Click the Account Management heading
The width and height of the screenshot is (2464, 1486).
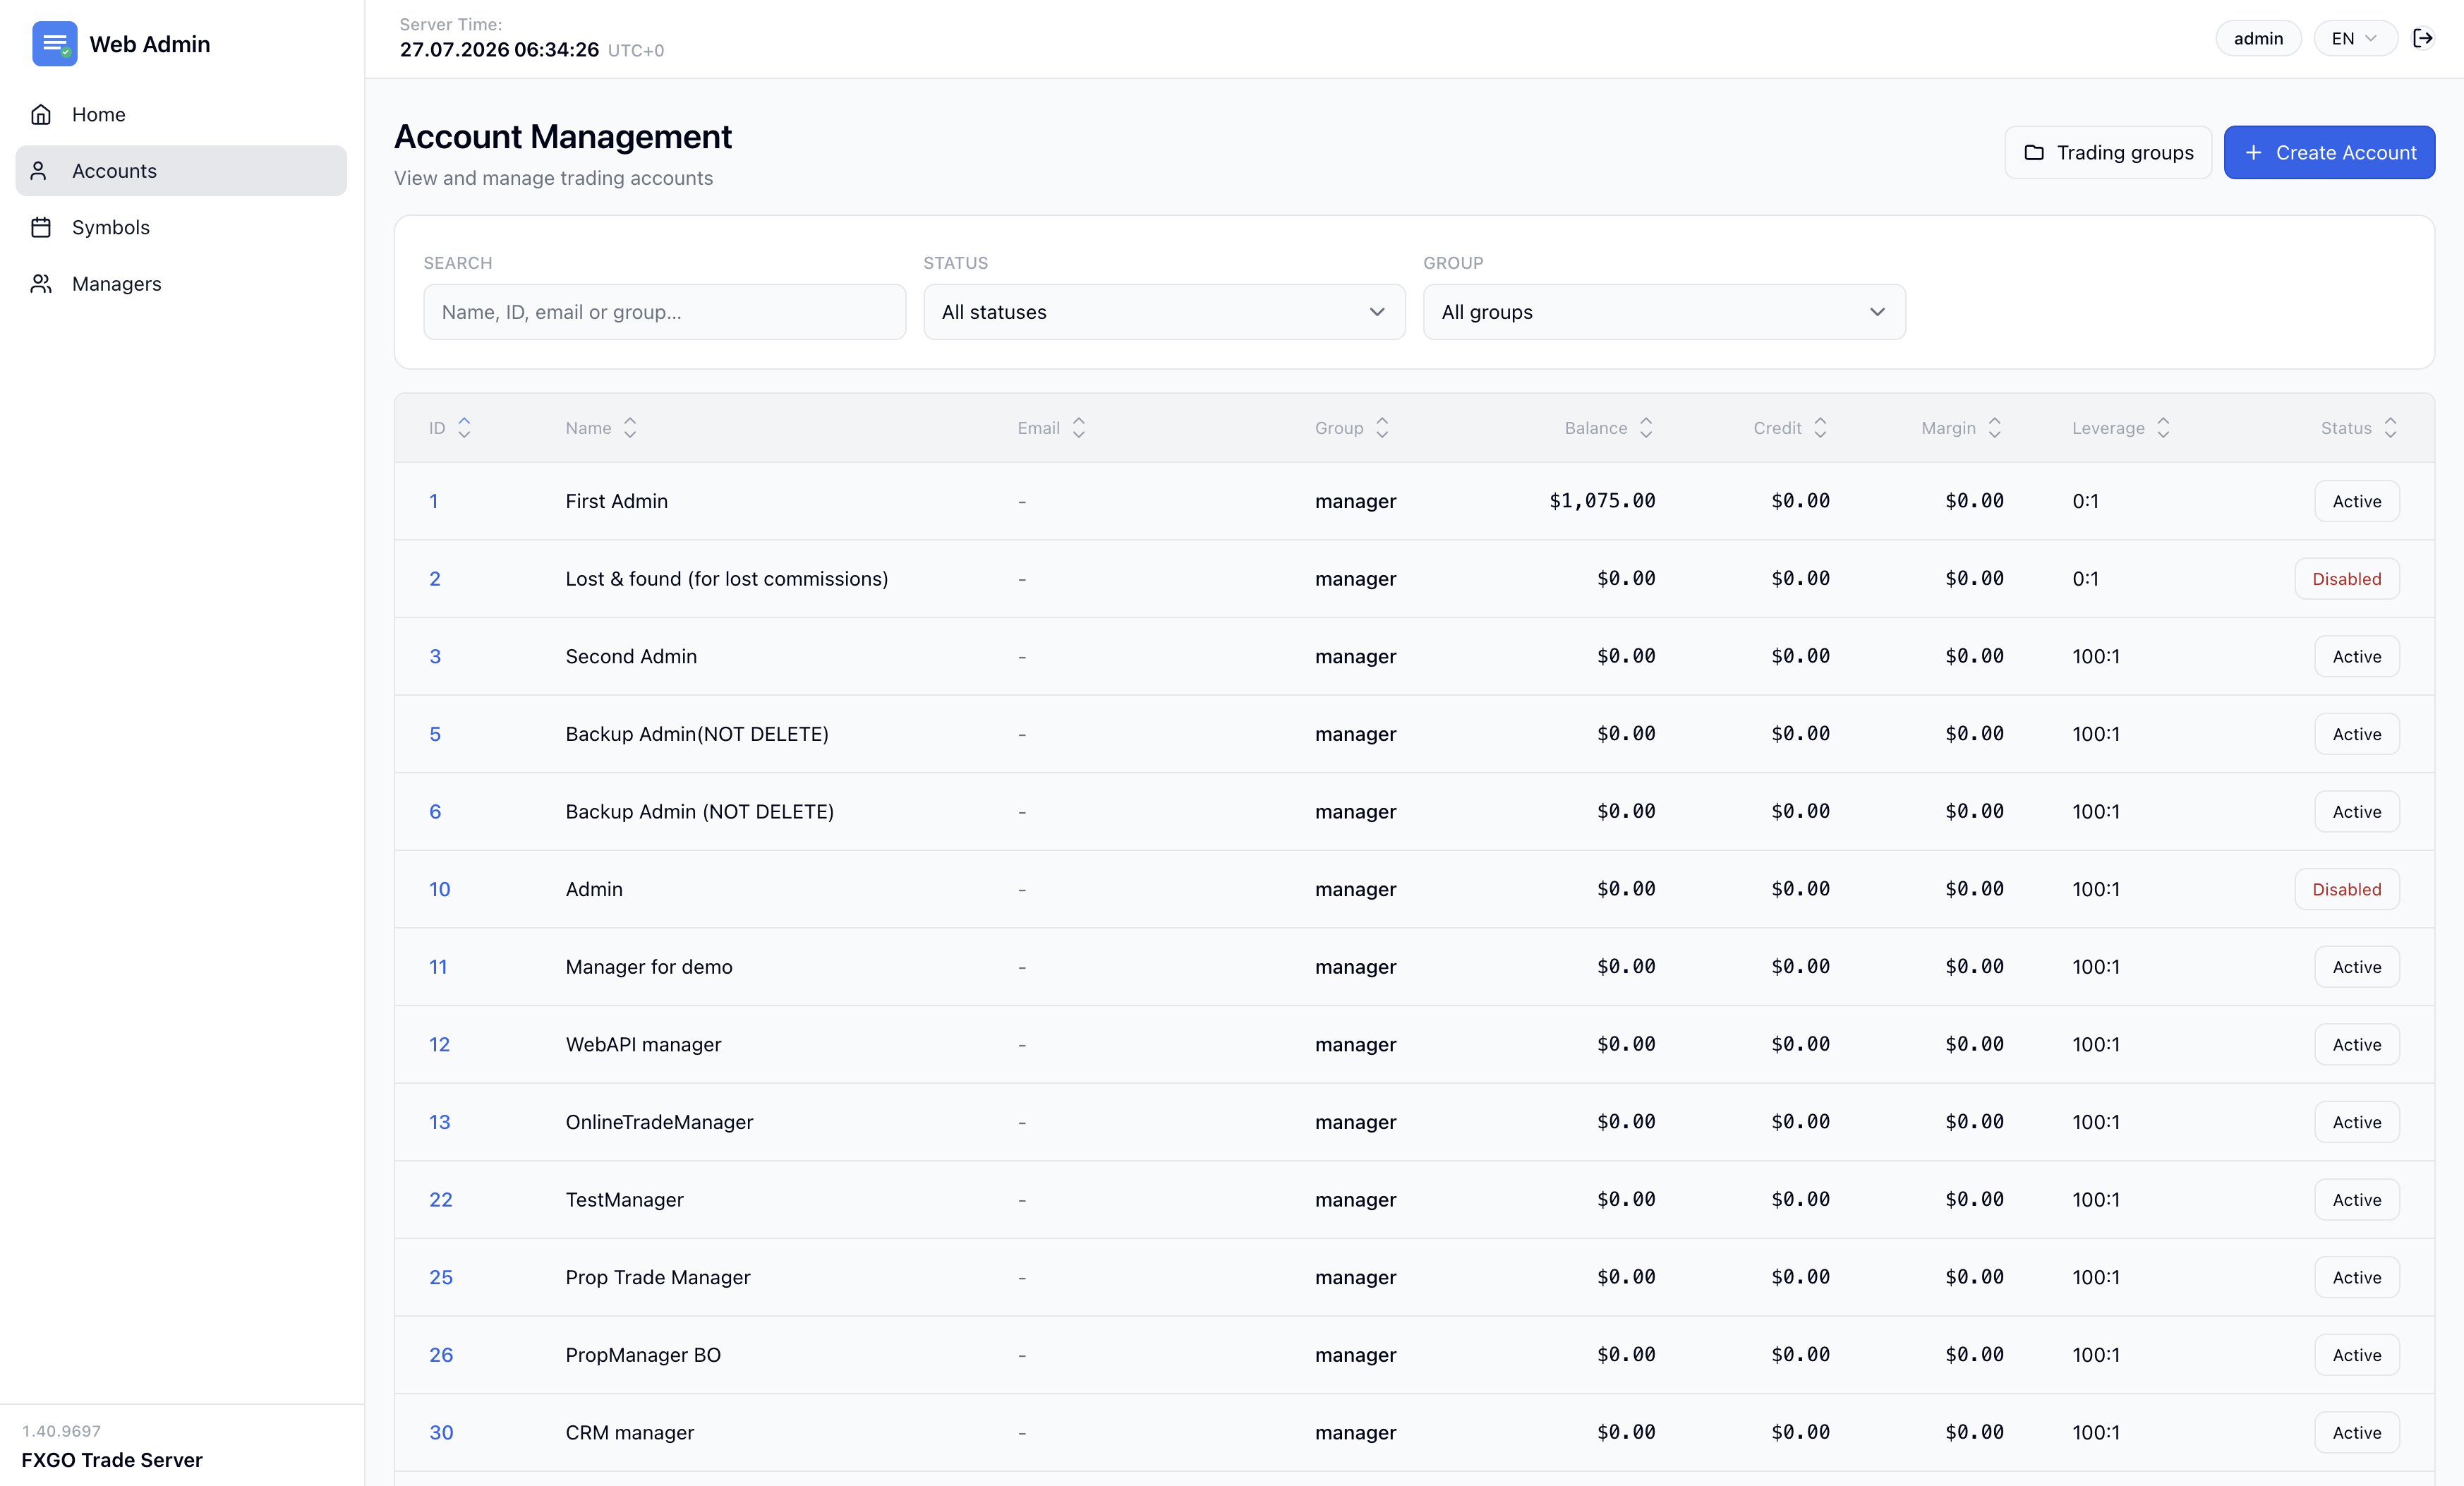click(x=563, y=137)
